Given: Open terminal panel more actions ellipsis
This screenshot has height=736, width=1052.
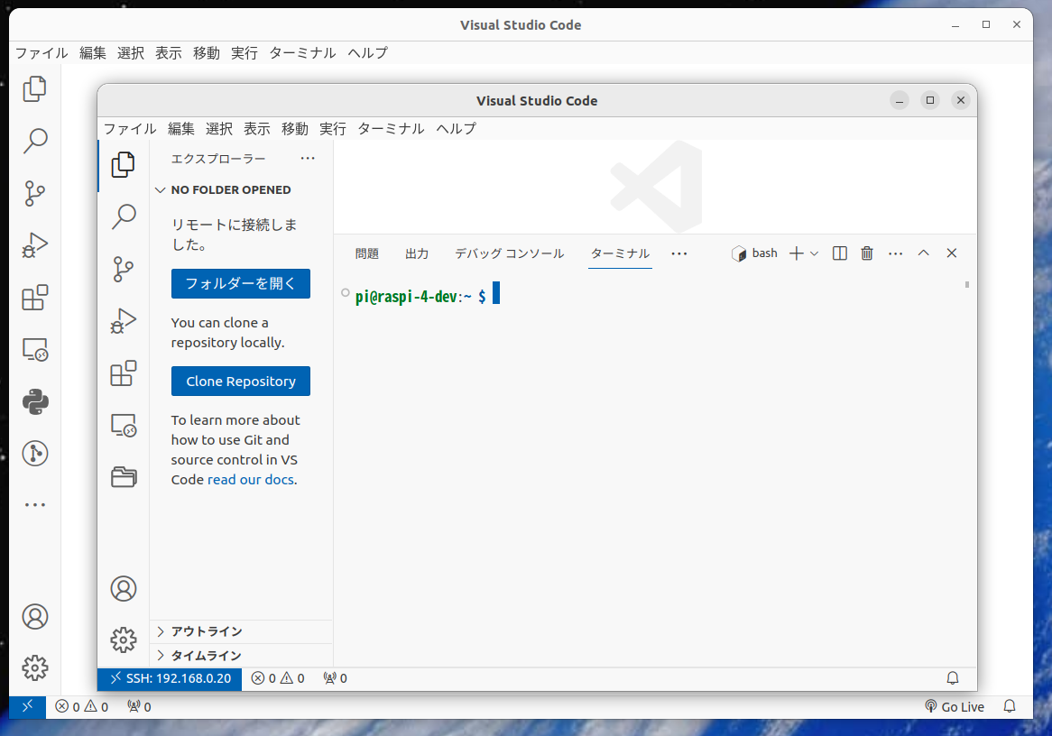Looking at the screenshot, I should pyautogui.click(x=895, y=253).
